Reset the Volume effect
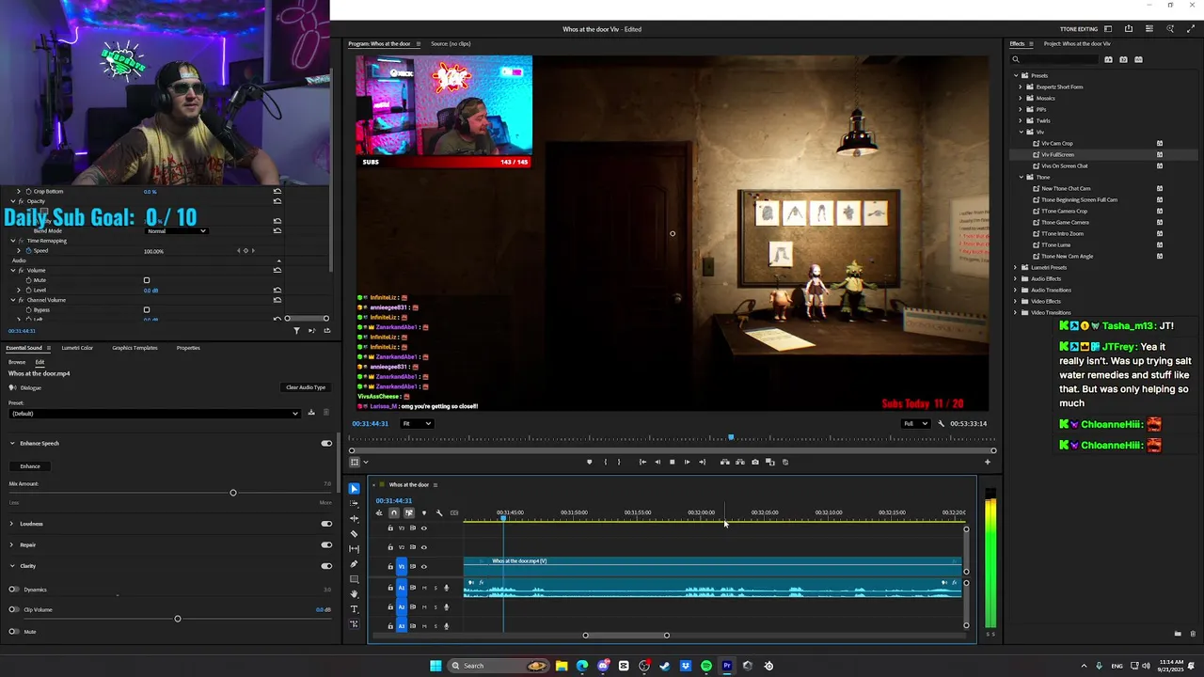 point(277,270)
